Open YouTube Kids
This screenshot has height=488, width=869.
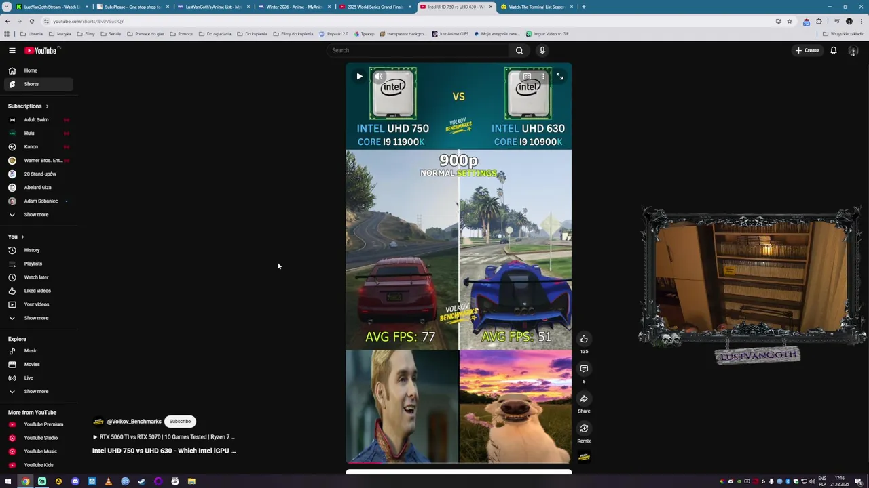pyautogui.click(x=38, y=465)
